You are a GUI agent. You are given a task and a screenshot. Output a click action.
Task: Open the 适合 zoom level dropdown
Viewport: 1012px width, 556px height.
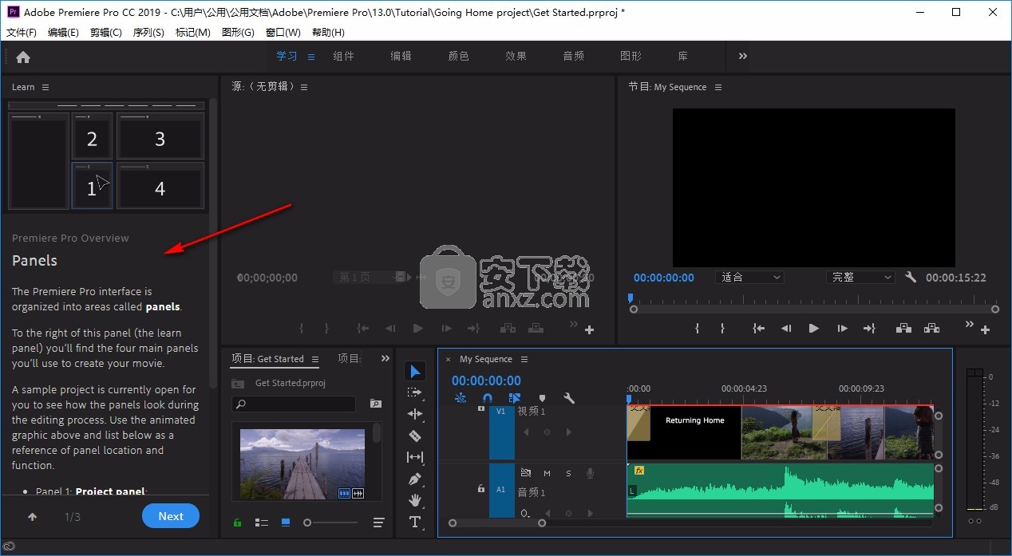point(750,278)
